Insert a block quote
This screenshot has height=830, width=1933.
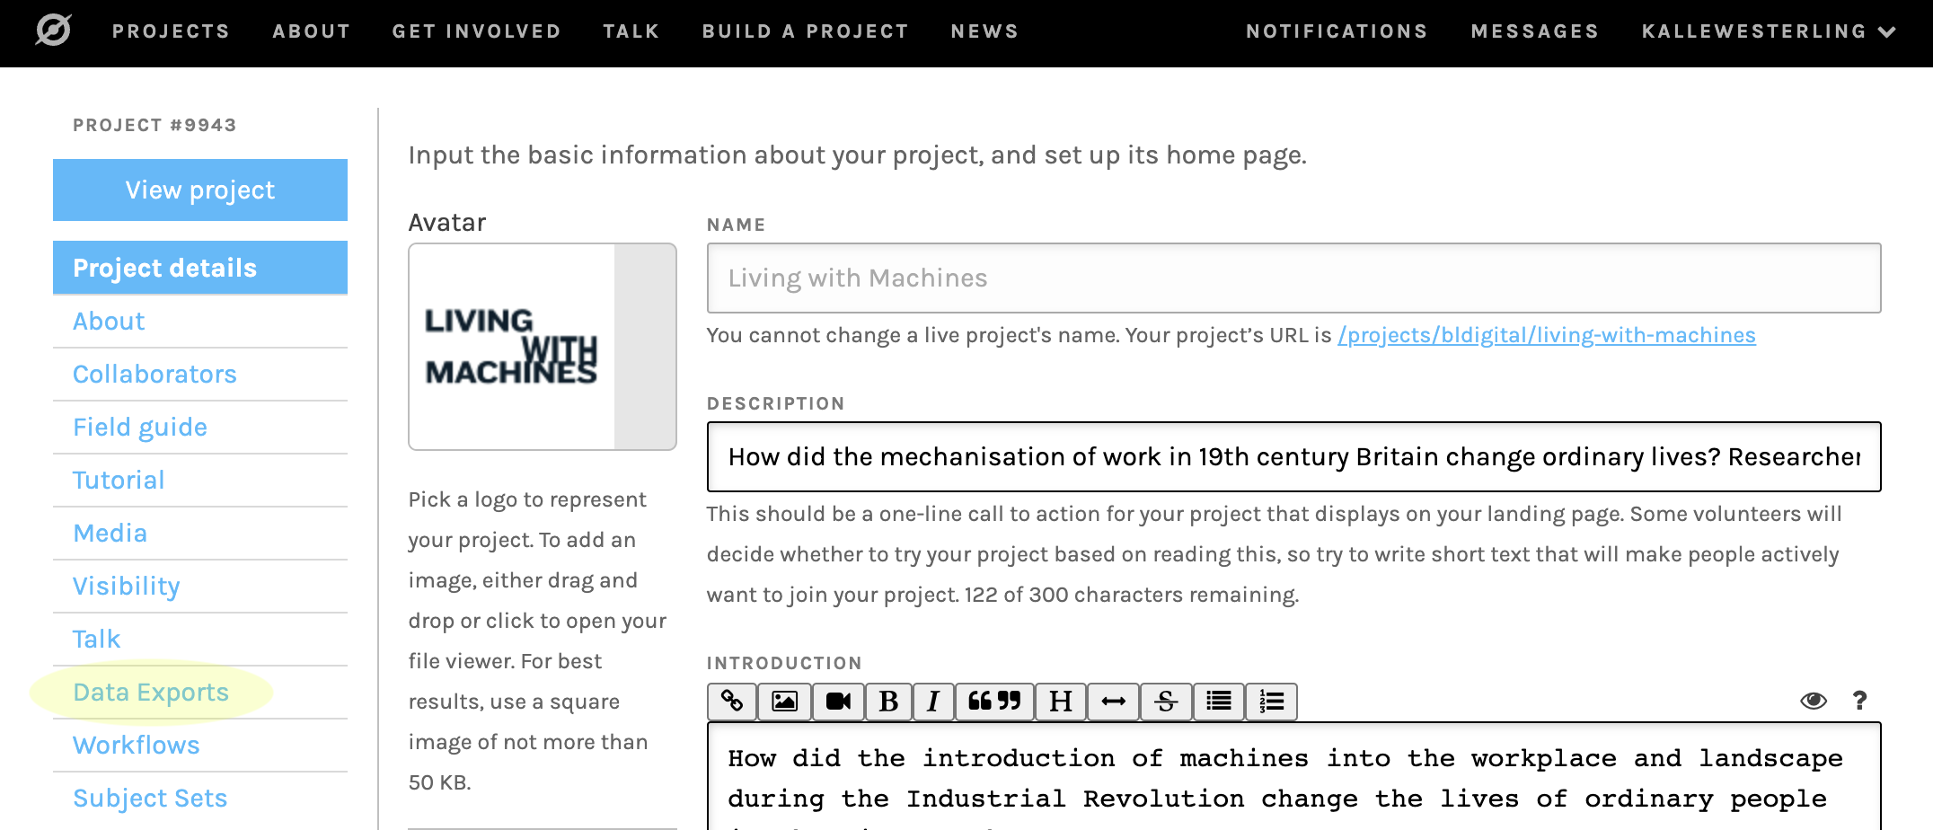(x=994, y=701)
